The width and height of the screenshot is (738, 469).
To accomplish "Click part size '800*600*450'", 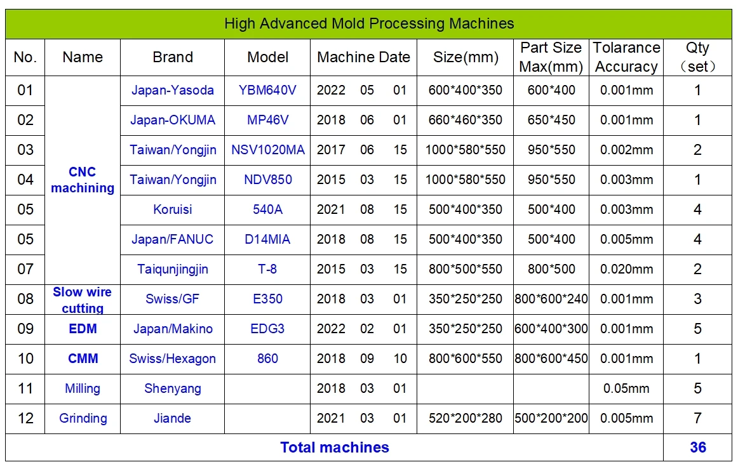I will pos(551,359).
